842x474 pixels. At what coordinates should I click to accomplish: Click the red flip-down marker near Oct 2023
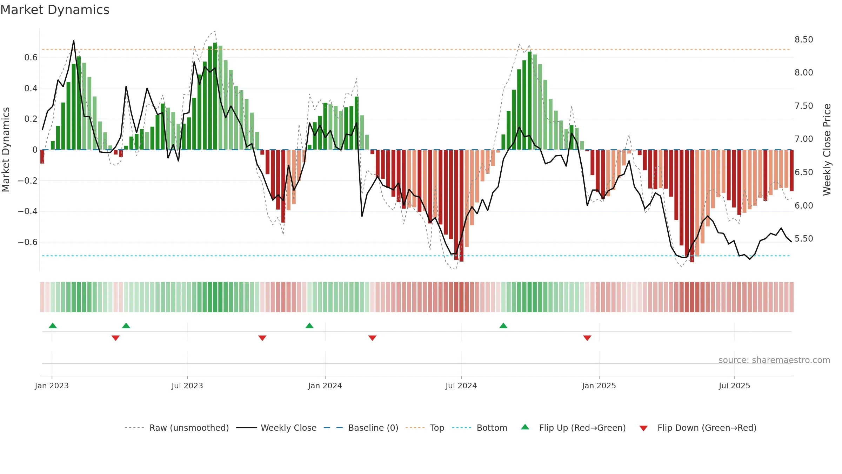(x=262, y=338)
